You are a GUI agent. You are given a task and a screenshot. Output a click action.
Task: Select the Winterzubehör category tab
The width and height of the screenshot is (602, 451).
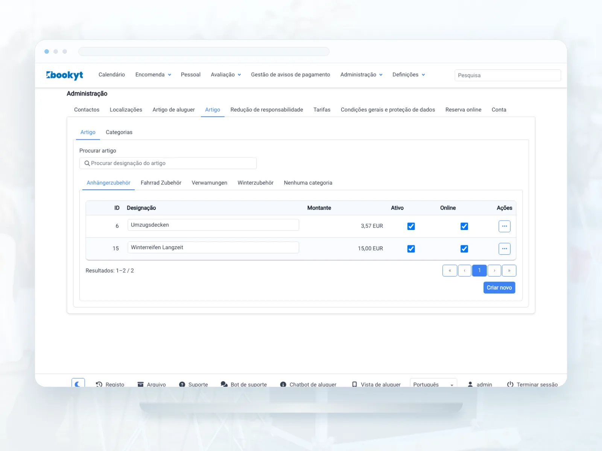pyautogui.click(x=255, y=183)
